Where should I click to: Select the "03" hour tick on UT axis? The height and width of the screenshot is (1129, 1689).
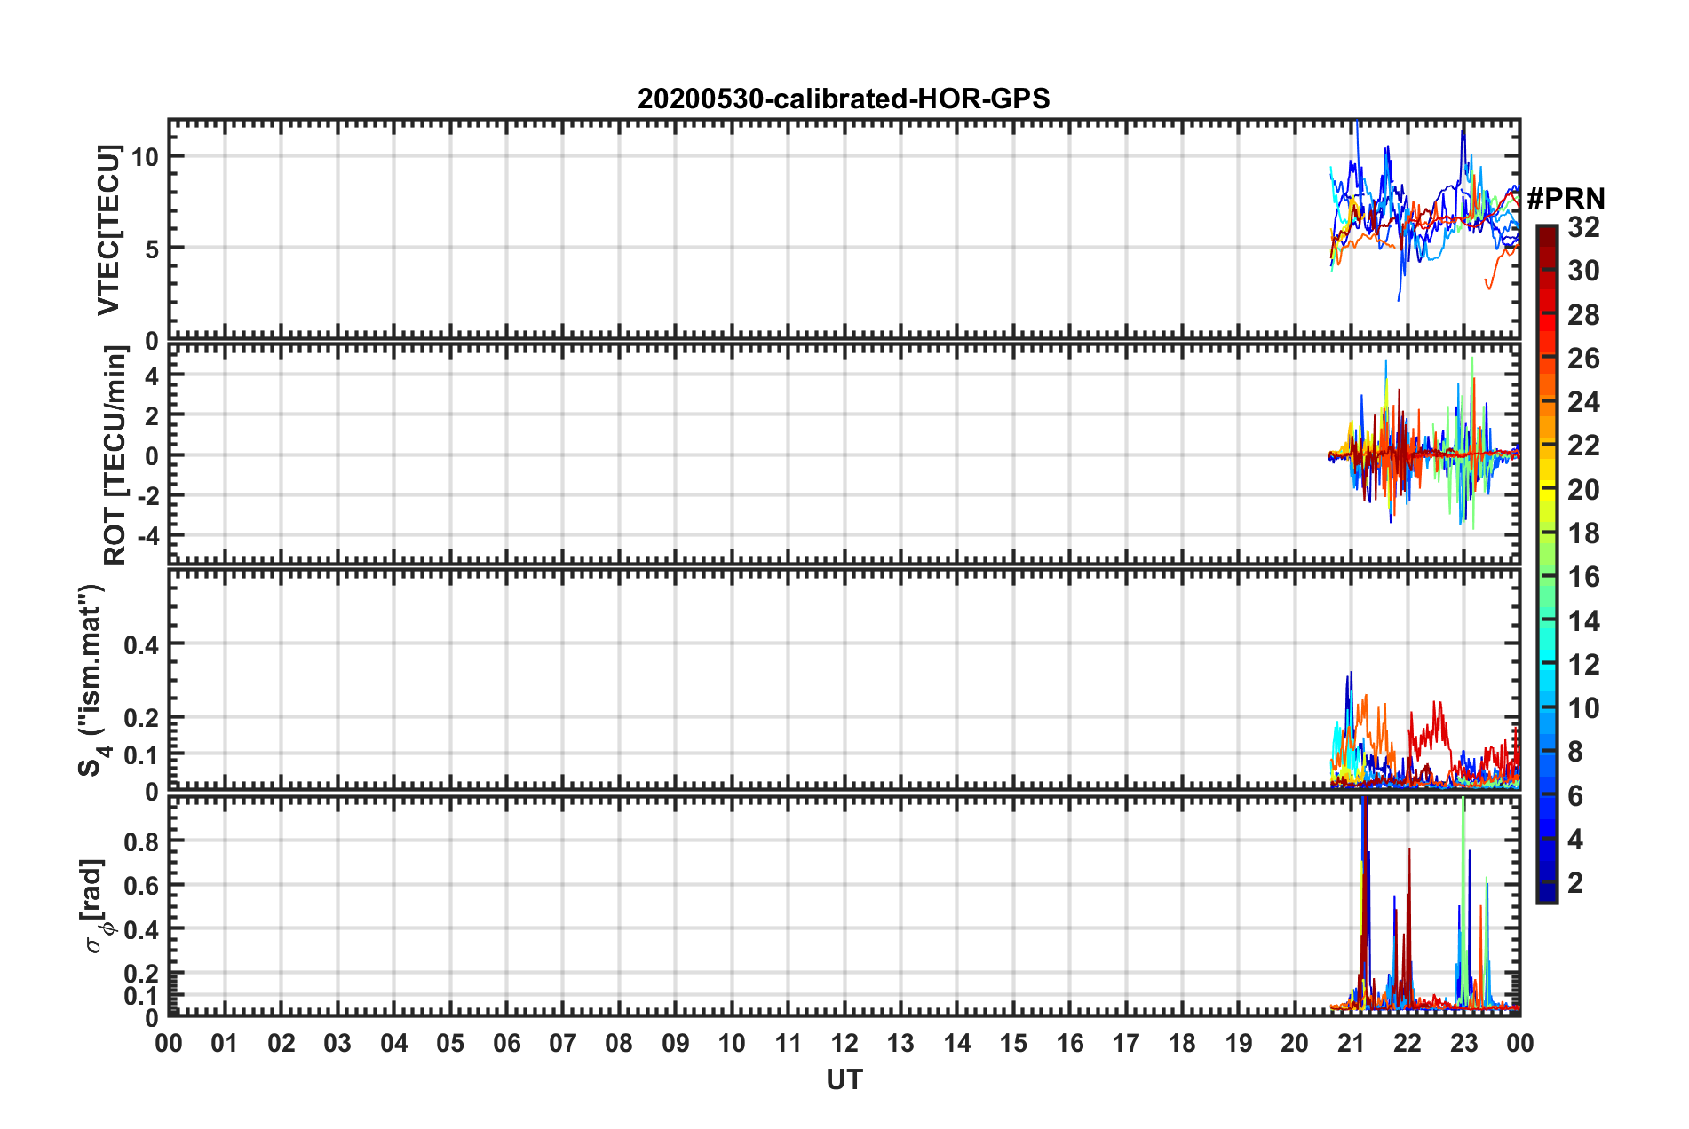pos(337,1043)
